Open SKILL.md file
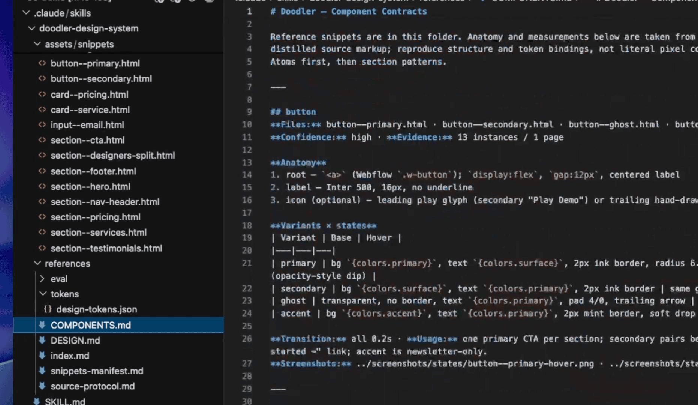Image resolution: width=698 pixels, height=405 pixels. click(65, 401)
